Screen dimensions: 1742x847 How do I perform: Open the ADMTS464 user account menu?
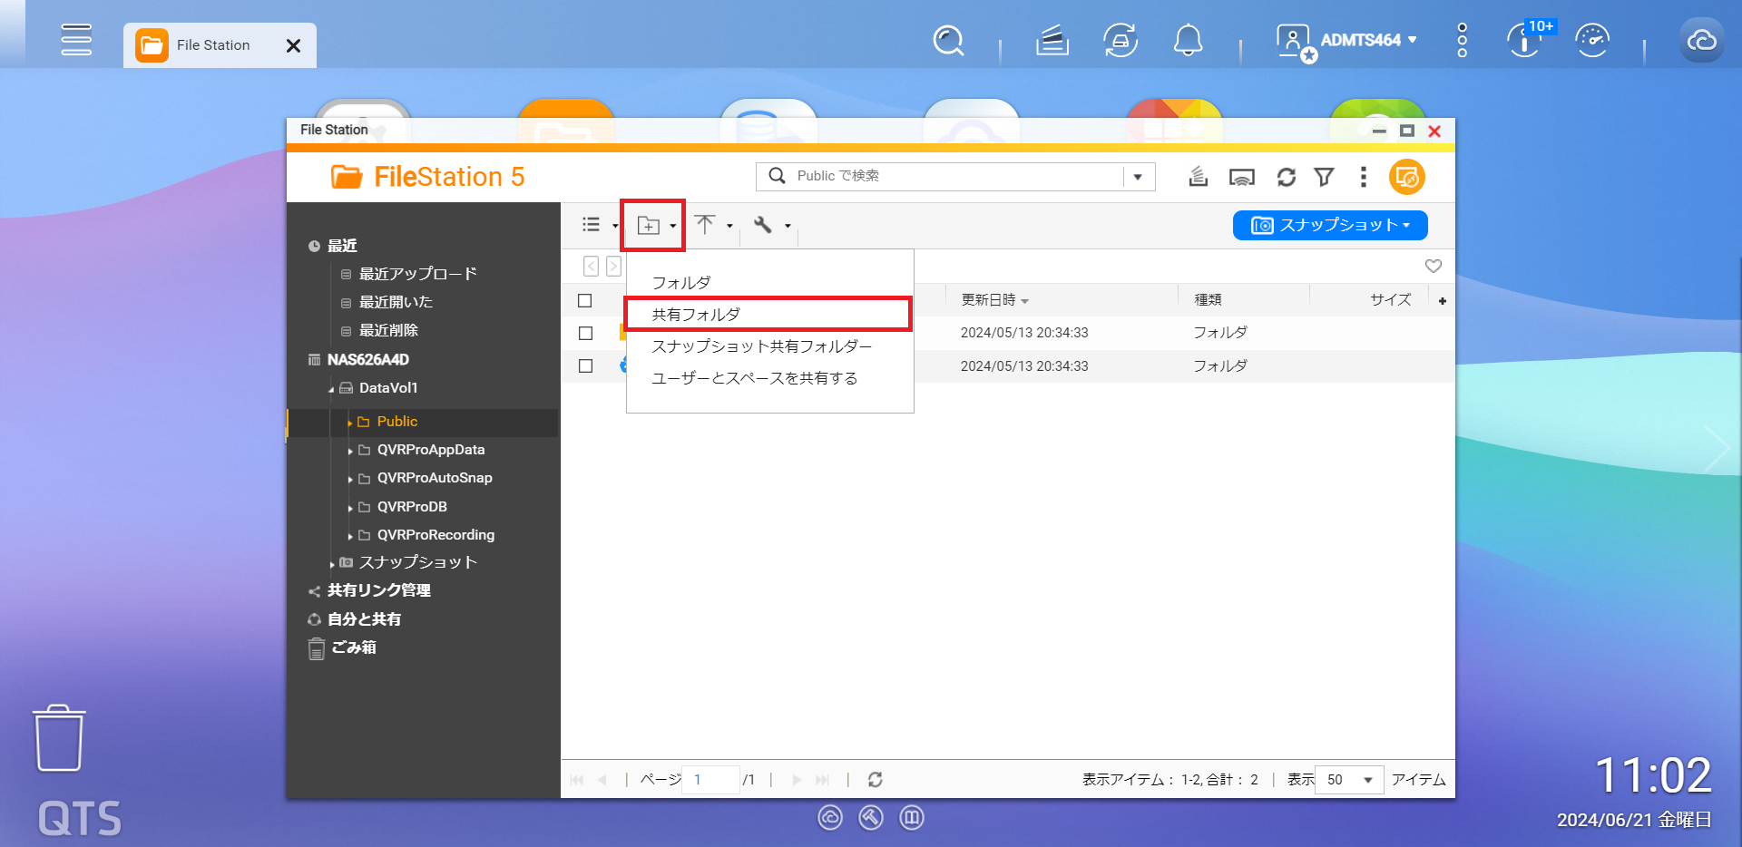pyautogui.click(x=1346, y=41)
